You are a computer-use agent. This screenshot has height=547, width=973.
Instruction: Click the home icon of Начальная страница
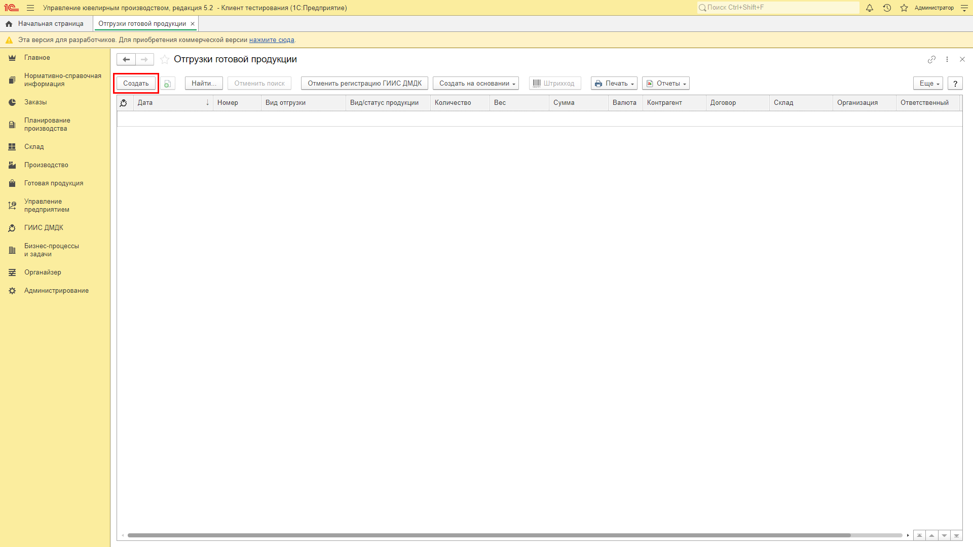[9, 24]
